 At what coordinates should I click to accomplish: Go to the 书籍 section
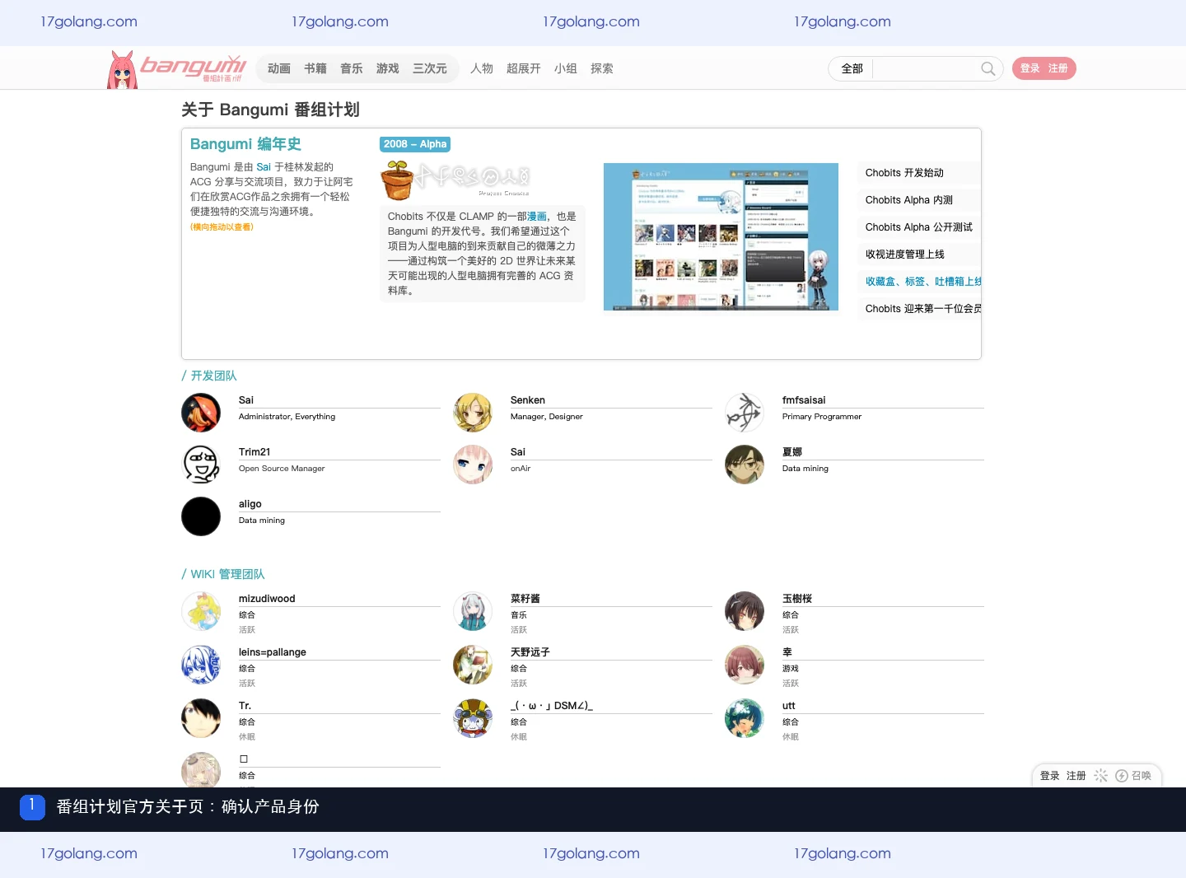[x=315, y=68]
